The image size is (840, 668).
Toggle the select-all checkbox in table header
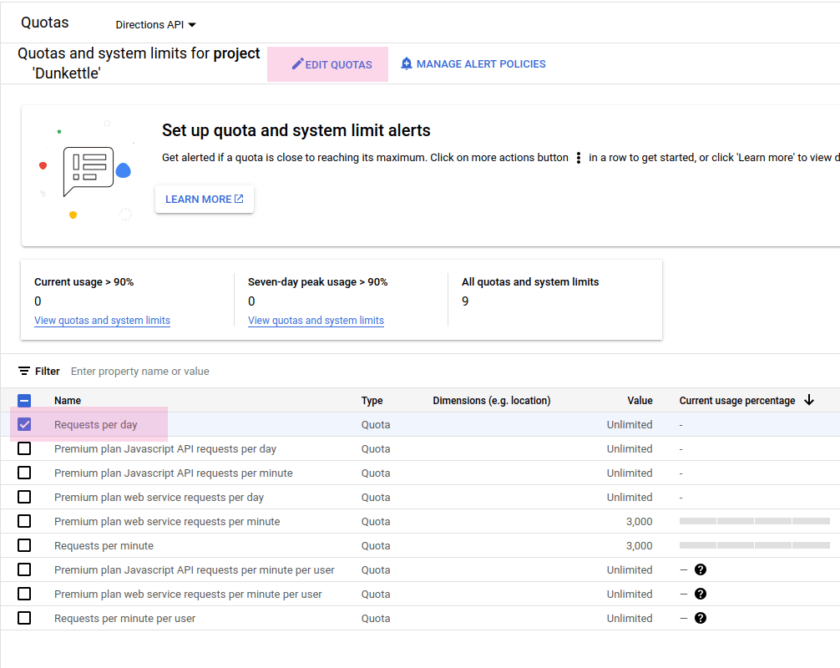coord(24,401)
